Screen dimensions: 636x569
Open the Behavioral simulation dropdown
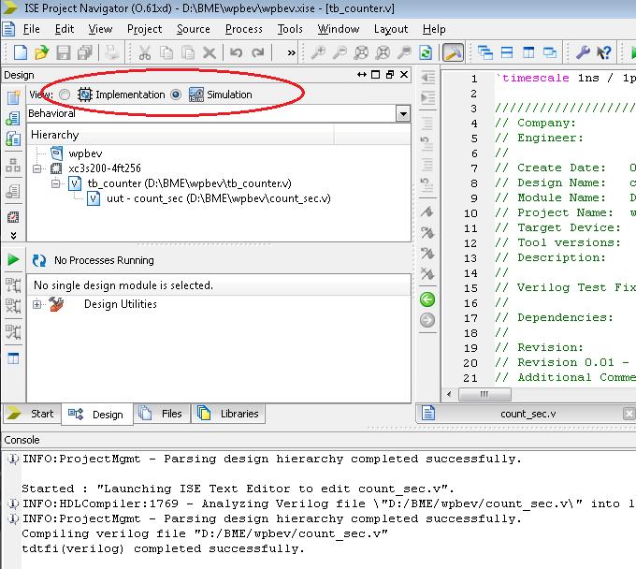tap(403, 113)
